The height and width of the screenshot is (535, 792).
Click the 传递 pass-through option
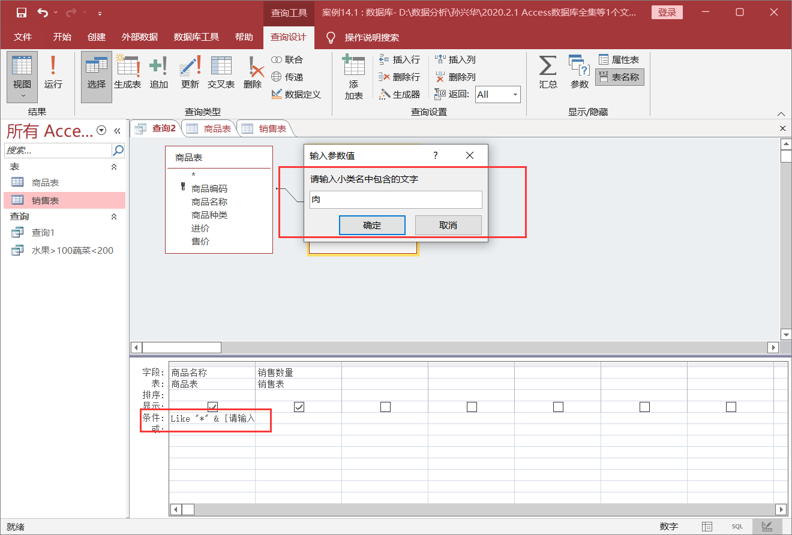click(x=287, y=77)
